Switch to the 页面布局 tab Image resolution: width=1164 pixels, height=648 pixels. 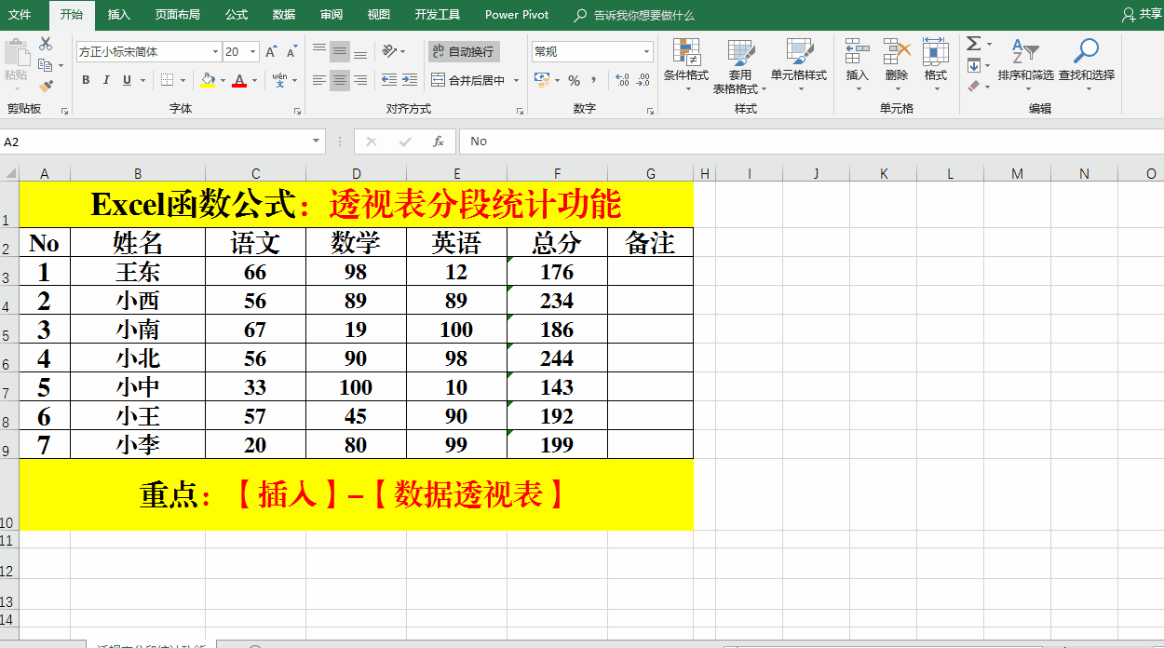(x=177, y=15)
